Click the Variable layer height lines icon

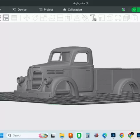pos(14,18)
